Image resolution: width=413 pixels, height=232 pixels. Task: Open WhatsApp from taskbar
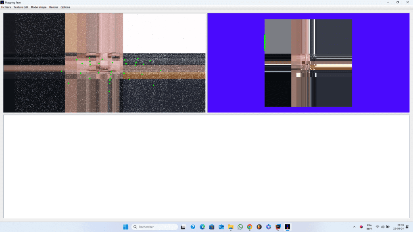click(x=240, y=227)
